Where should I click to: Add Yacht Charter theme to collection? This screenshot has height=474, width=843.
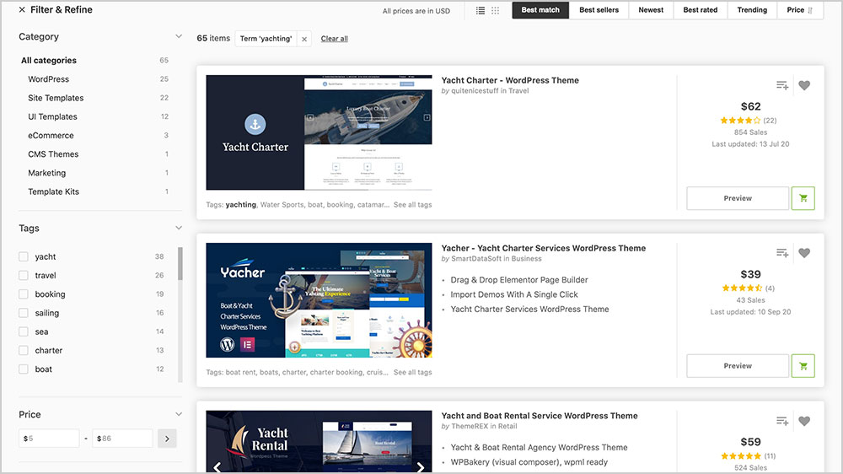click(781, 85)
